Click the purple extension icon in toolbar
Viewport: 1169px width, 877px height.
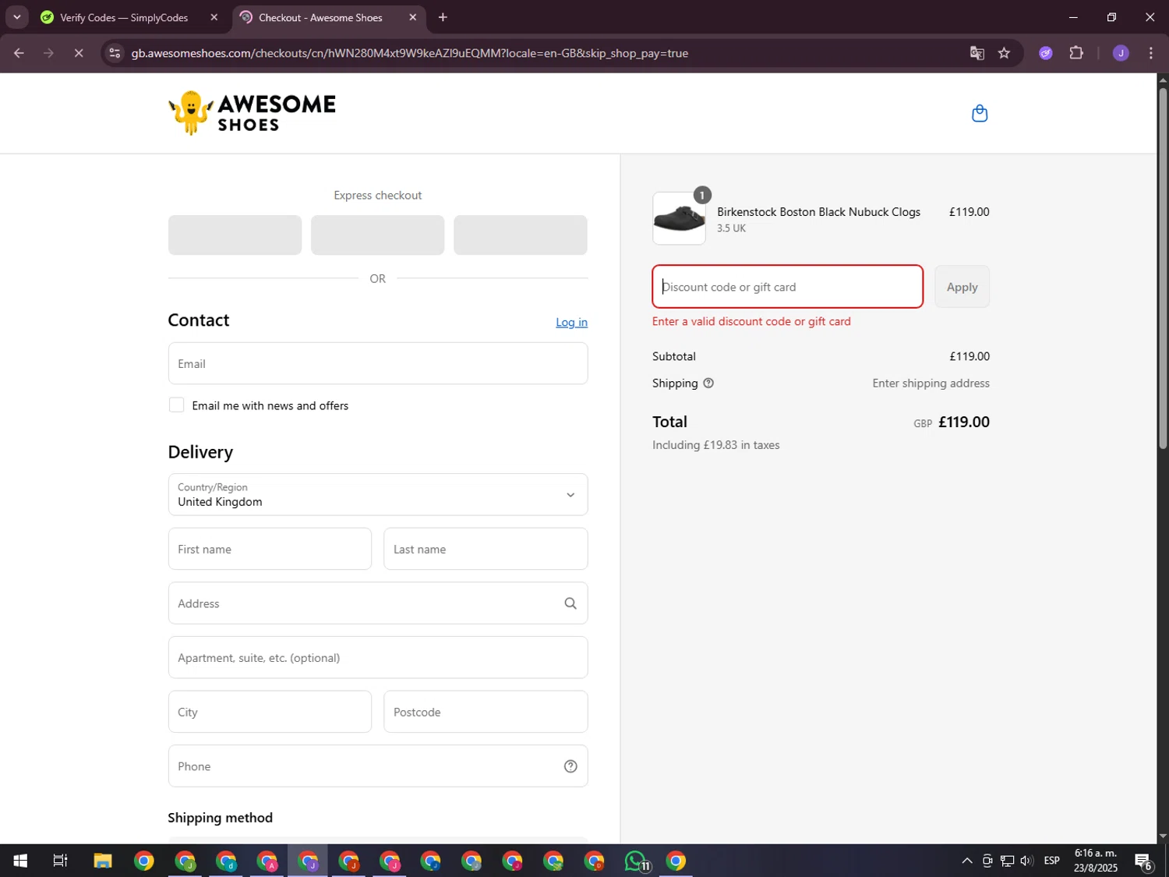pos(1046,53)
